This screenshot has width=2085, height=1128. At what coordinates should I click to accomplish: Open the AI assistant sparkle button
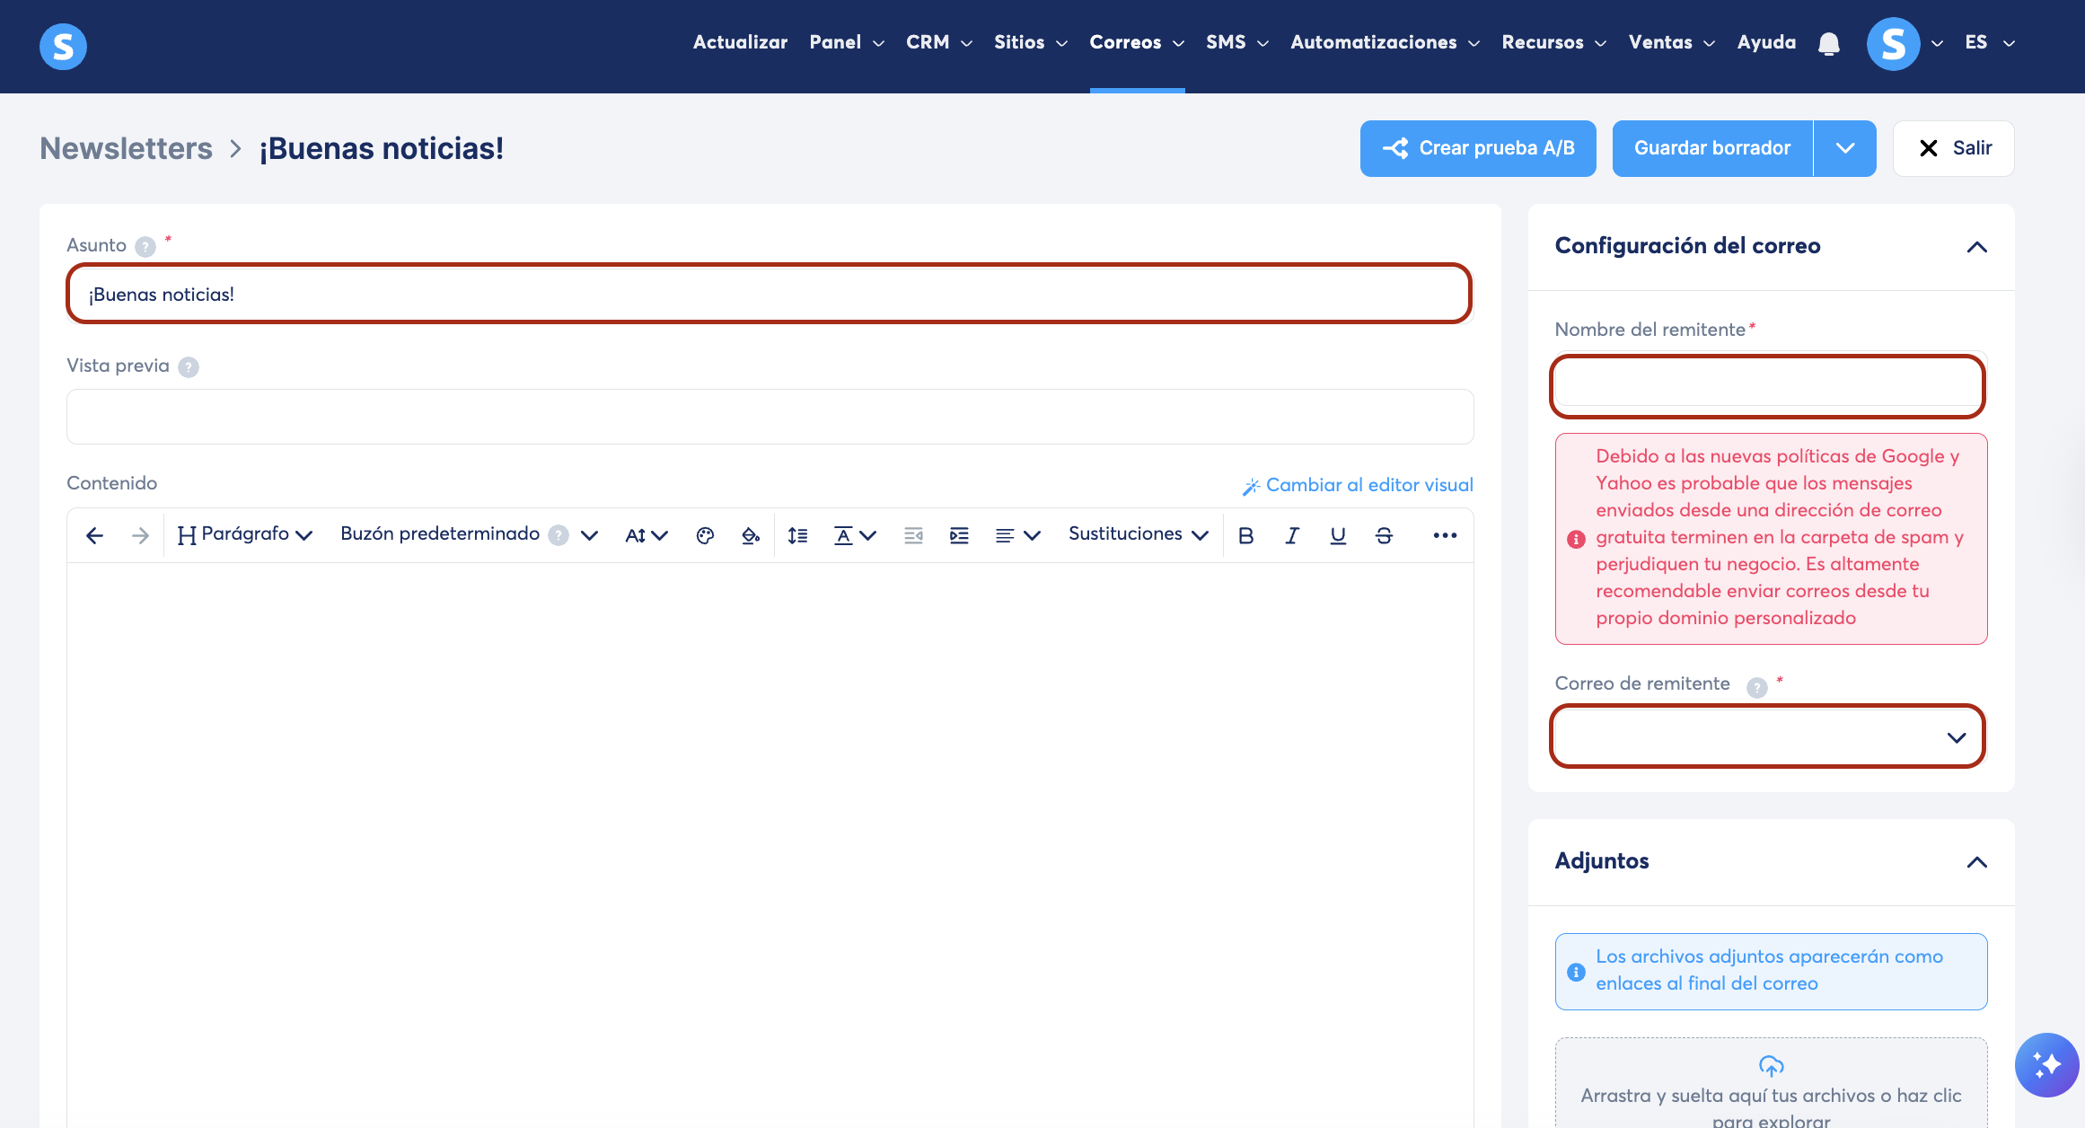click(x=2046, y=1065)
